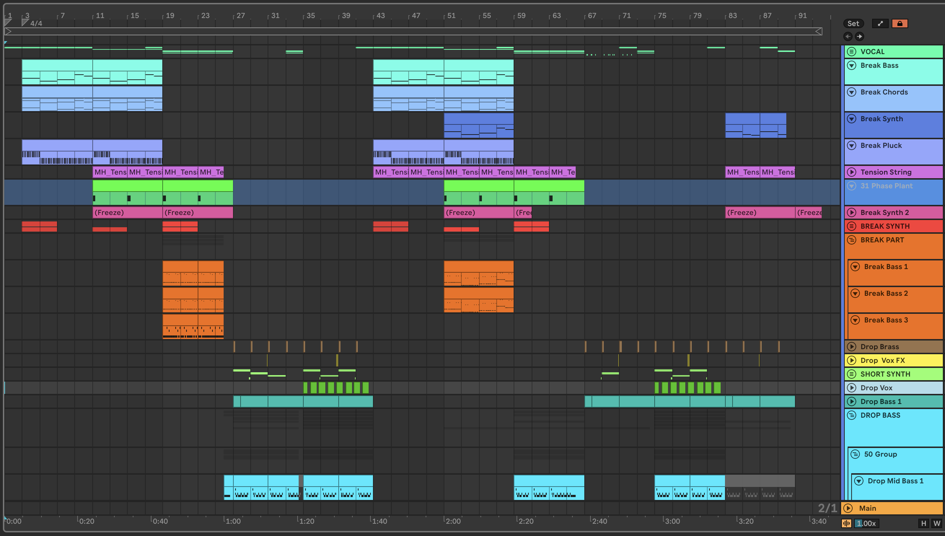Fold the BREAK PART group icon
Screen dimensions: 945x536
pos(852,240)
